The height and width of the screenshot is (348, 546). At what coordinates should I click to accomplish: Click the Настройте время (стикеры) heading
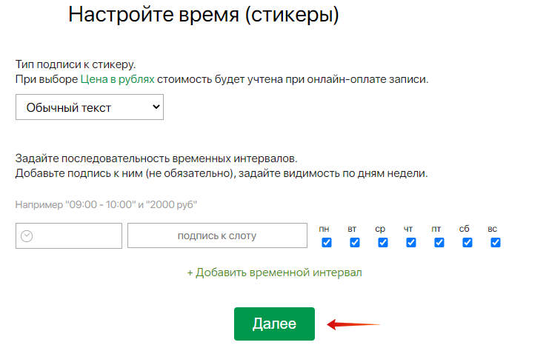point(204,15)
